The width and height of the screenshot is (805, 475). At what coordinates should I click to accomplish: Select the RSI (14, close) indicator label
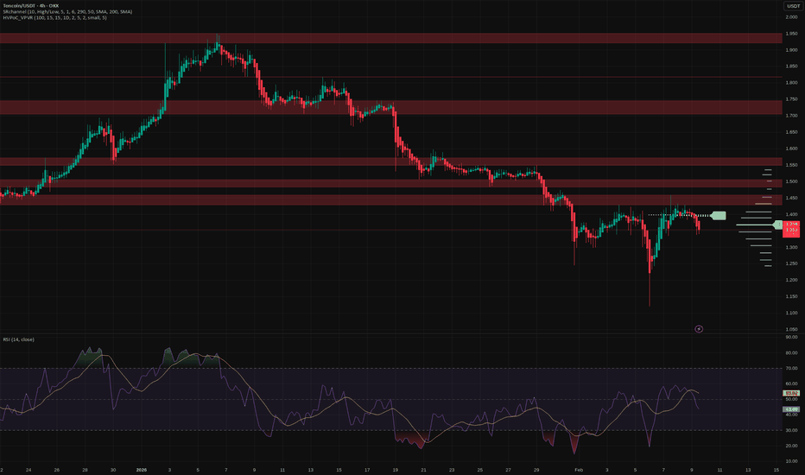(19, 341)
